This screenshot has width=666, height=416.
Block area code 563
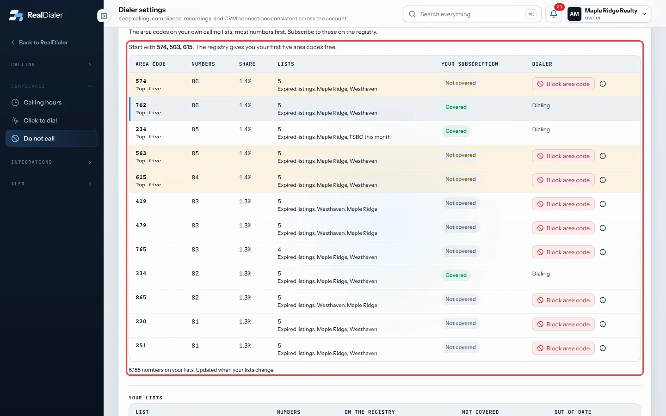(563, 156)
